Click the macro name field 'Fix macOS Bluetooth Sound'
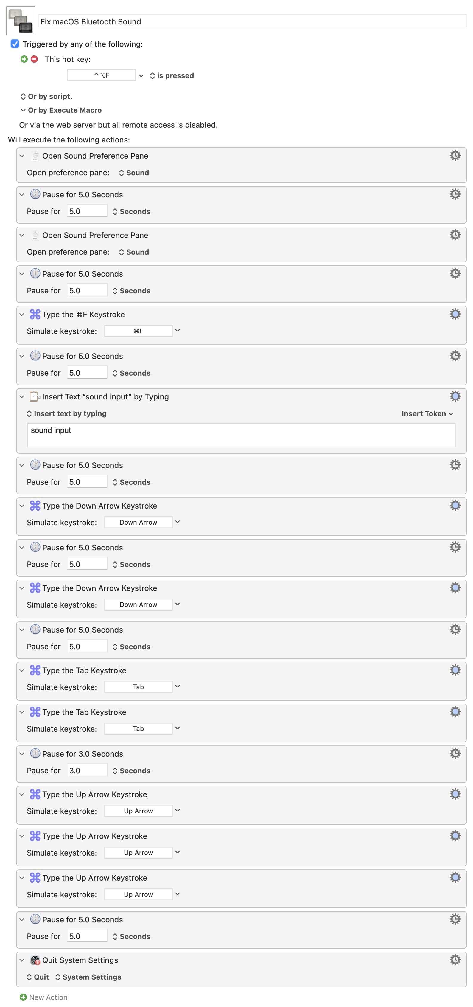 tap(252, 21)
